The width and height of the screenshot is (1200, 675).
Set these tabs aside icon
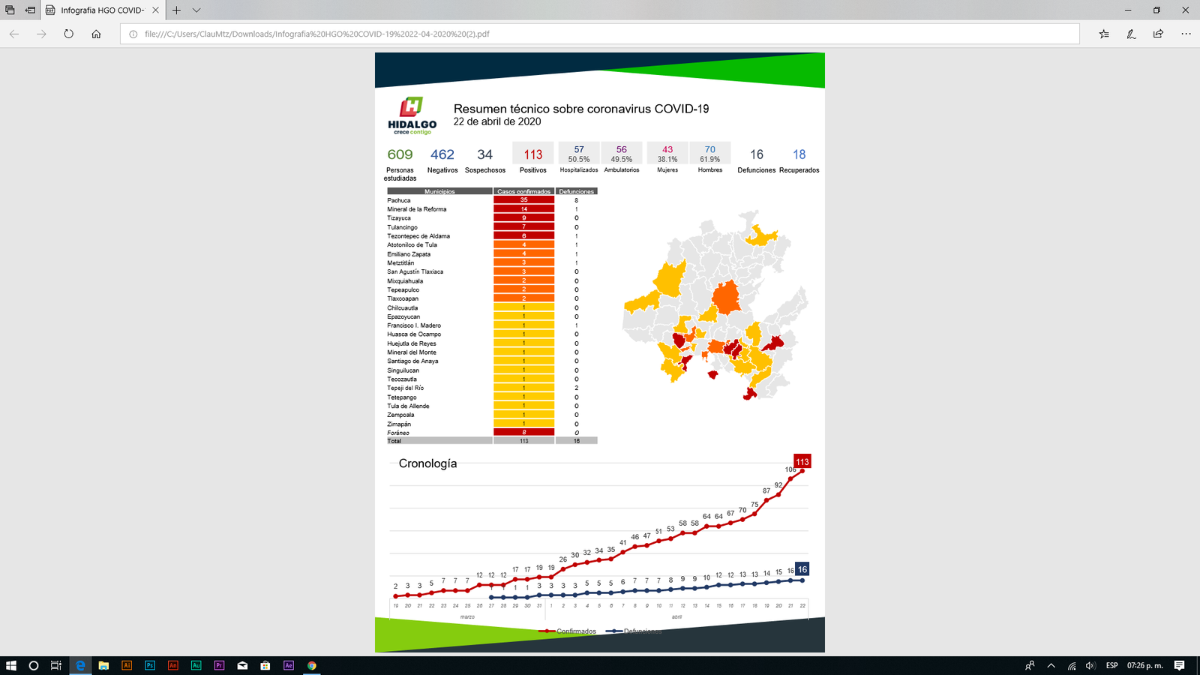point(30,10)
